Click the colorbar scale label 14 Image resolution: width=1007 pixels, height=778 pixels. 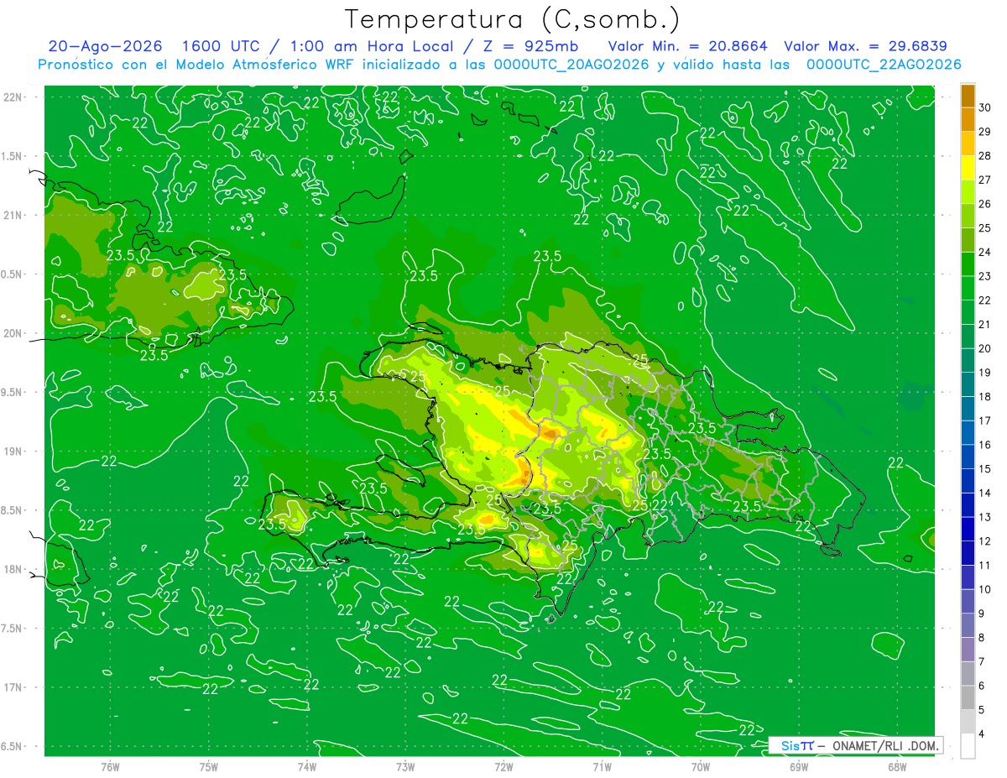coord(984,493)
